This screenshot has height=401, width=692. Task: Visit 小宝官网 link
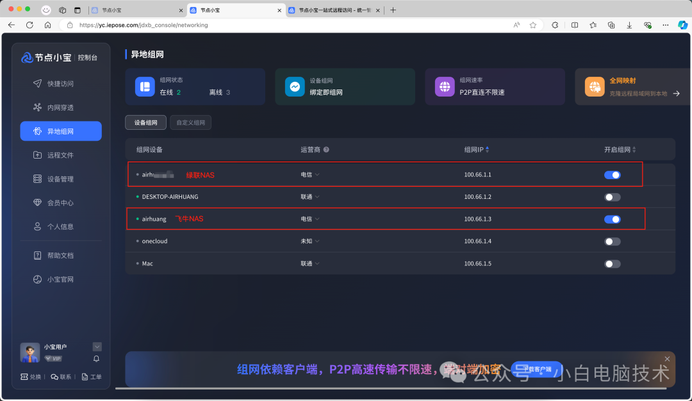tap(61, 279)
